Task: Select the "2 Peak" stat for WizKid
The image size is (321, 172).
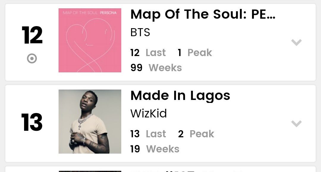Action: (x=196, y=134)
